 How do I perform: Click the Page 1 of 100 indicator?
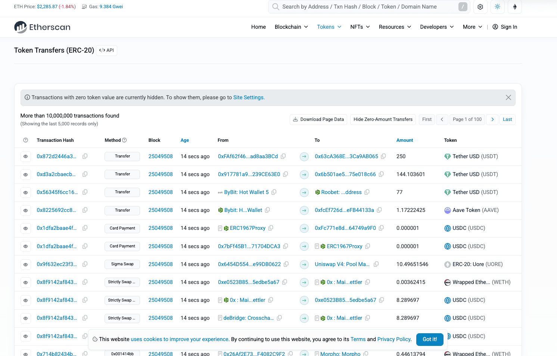(x=467, y=119)
